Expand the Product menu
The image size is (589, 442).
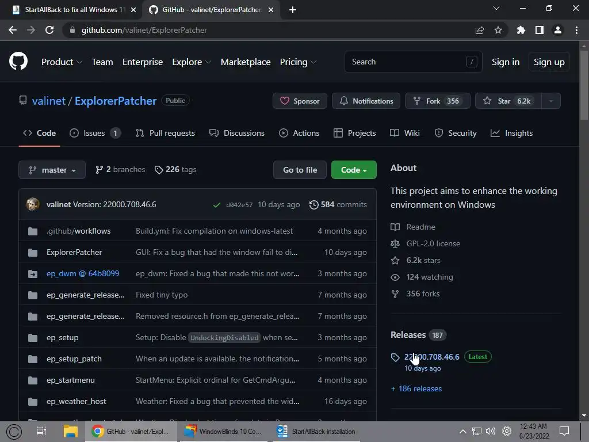coord(62,62)
